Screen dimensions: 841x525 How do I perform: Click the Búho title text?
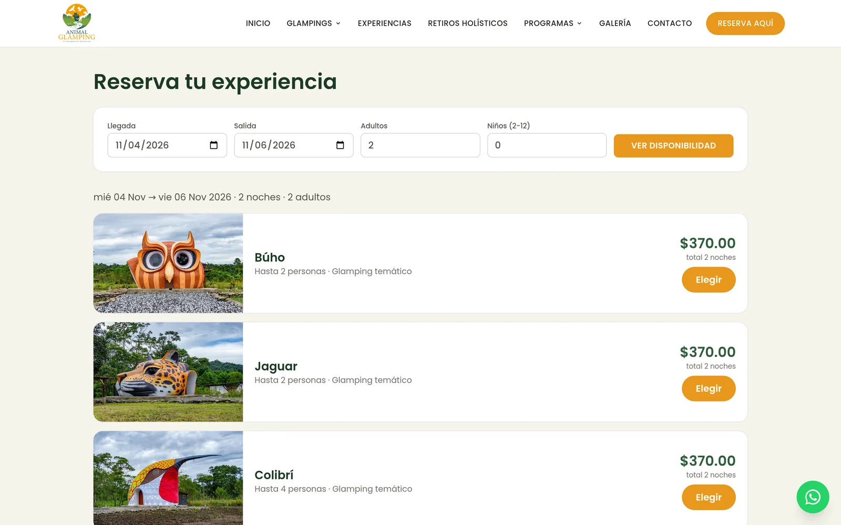coord(270,257)
